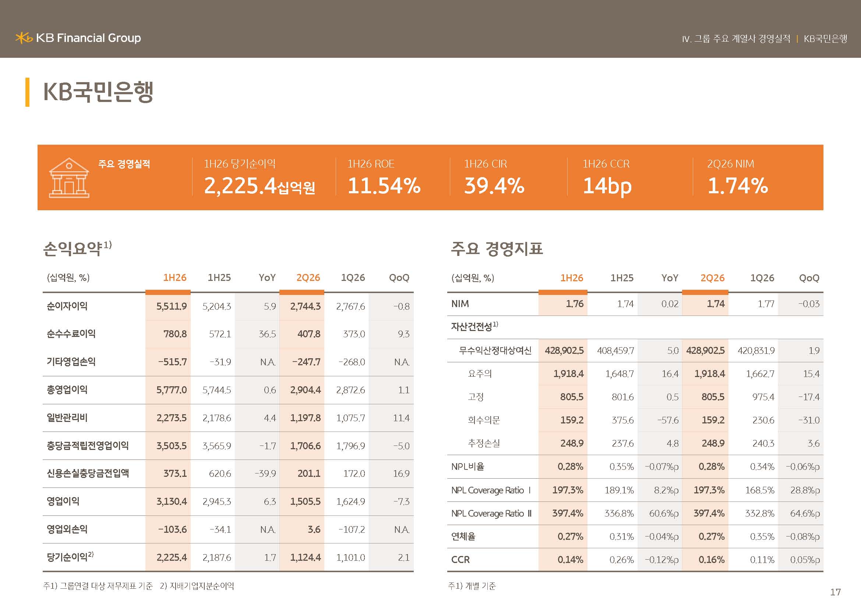Click the '-515.7' other operating value

point(173,362)
